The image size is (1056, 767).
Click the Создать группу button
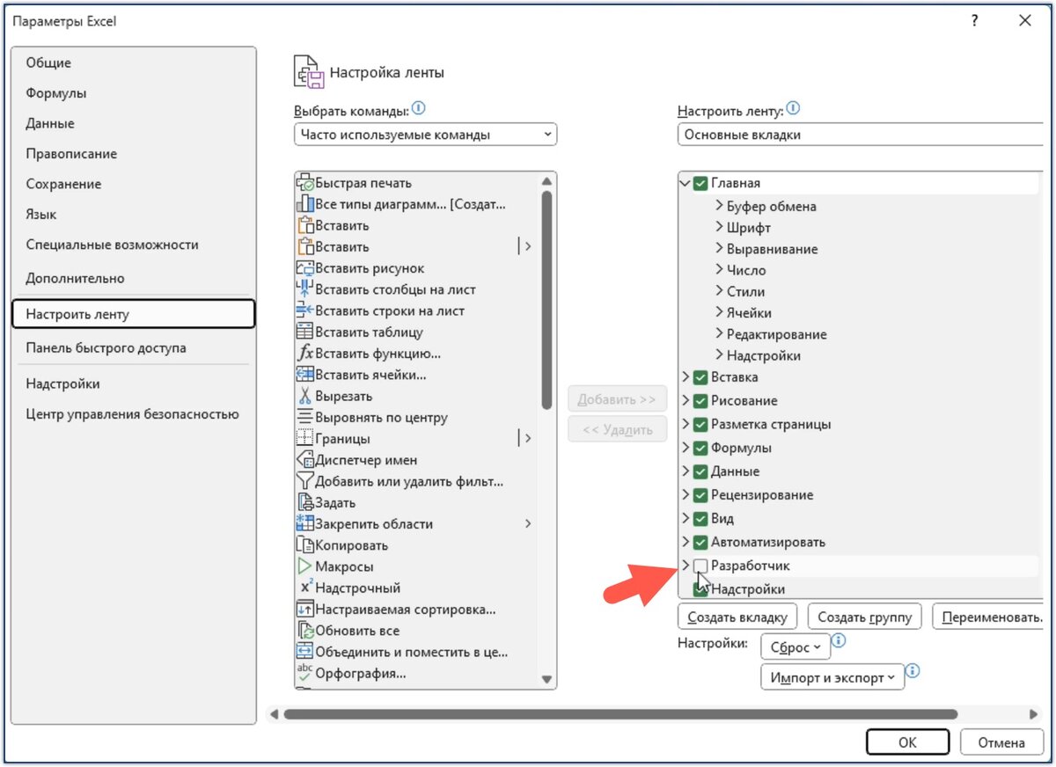click(865, 617)
